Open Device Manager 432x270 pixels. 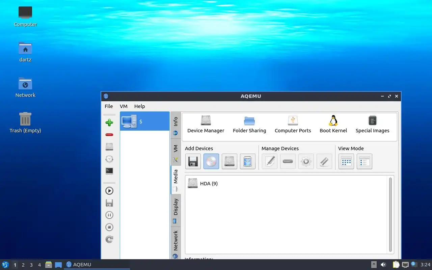(206, 125)
